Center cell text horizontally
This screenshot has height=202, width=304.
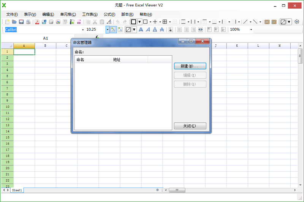(187, 30)
